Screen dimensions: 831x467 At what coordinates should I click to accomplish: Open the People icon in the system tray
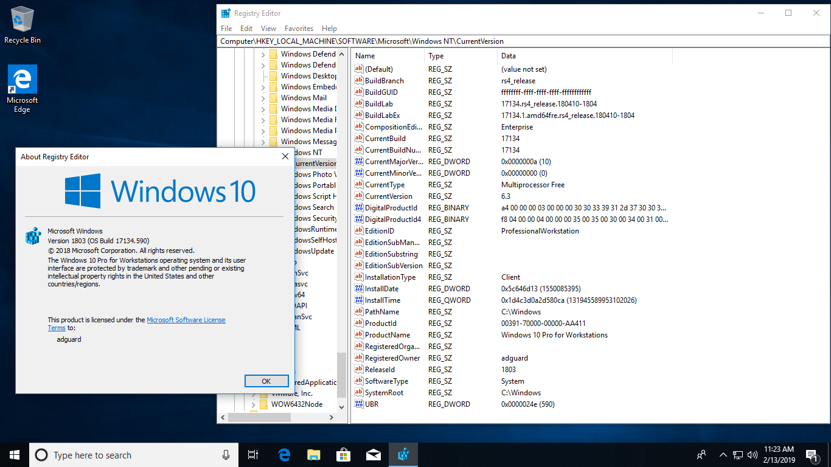click(701, 455)
